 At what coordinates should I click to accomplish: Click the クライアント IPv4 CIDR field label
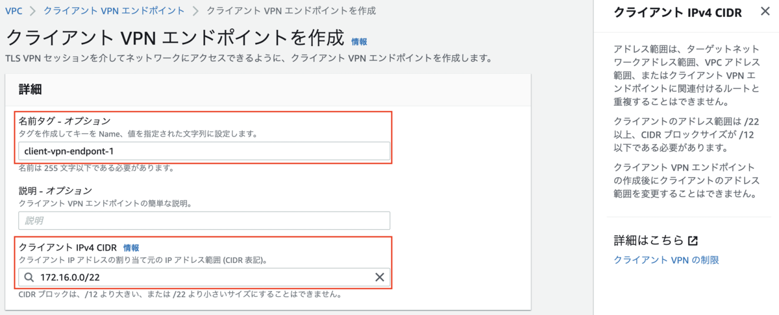(x=68, y=247)
